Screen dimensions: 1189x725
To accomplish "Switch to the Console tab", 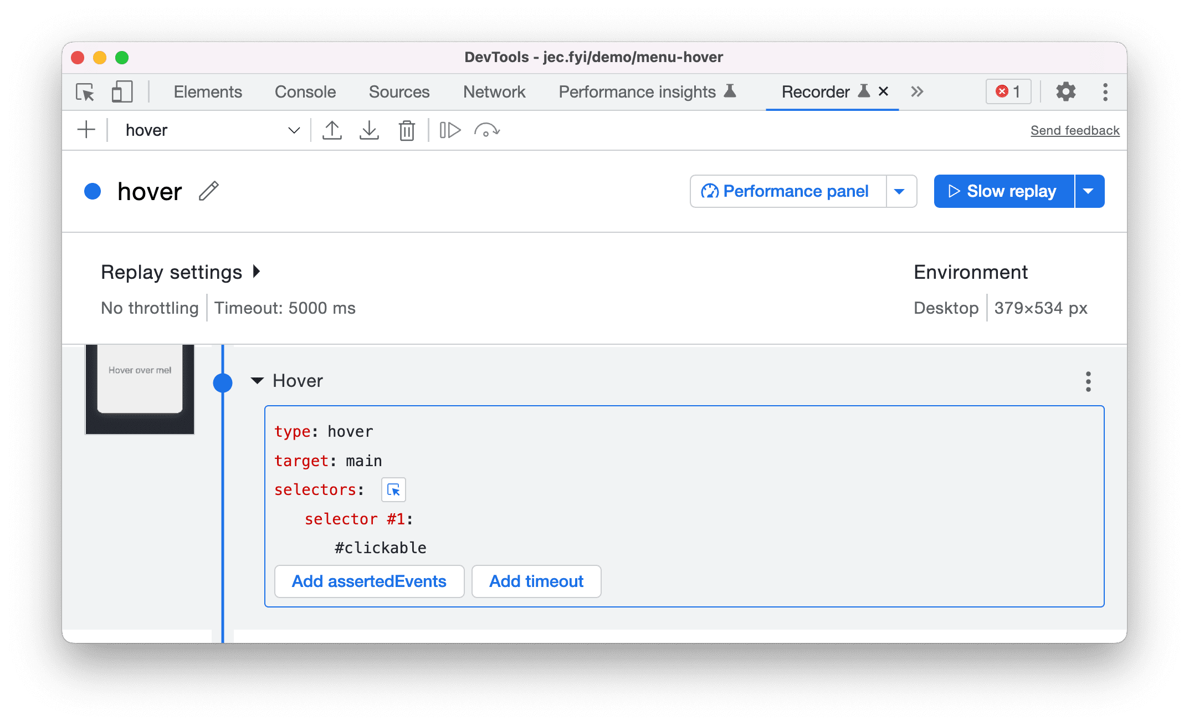I will (305, 93).
